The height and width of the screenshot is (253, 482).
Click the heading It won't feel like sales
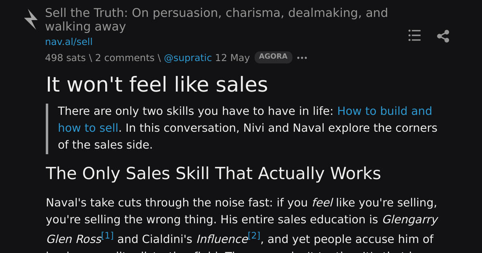(157, 85)
